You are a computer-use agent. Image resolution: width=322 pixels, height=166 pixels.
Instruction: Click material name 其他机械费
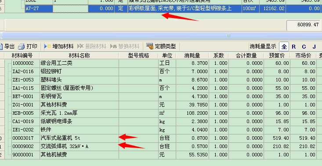(x=54, y=155)
